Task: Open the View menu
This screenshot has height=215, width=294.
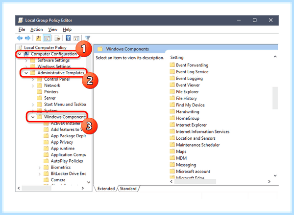Action: coord(53,29)
